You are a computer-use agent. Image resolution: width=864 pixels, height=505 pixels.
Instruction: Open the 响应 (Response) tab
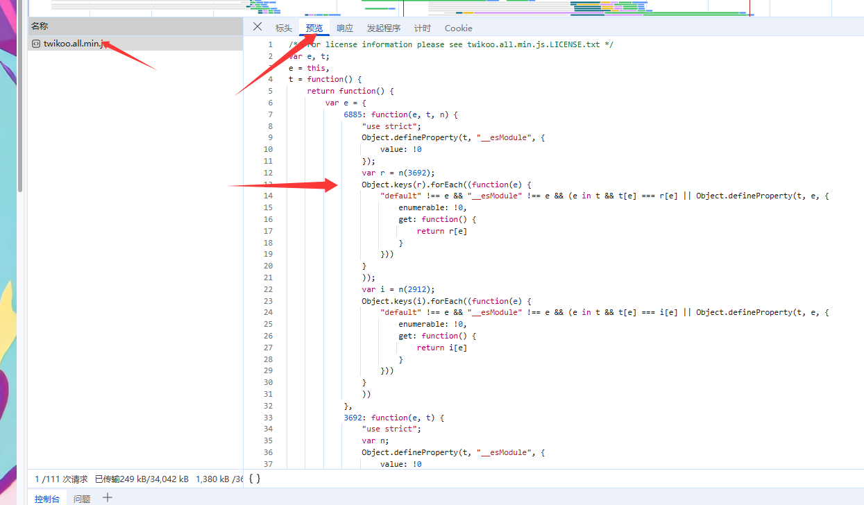(345, 28)
